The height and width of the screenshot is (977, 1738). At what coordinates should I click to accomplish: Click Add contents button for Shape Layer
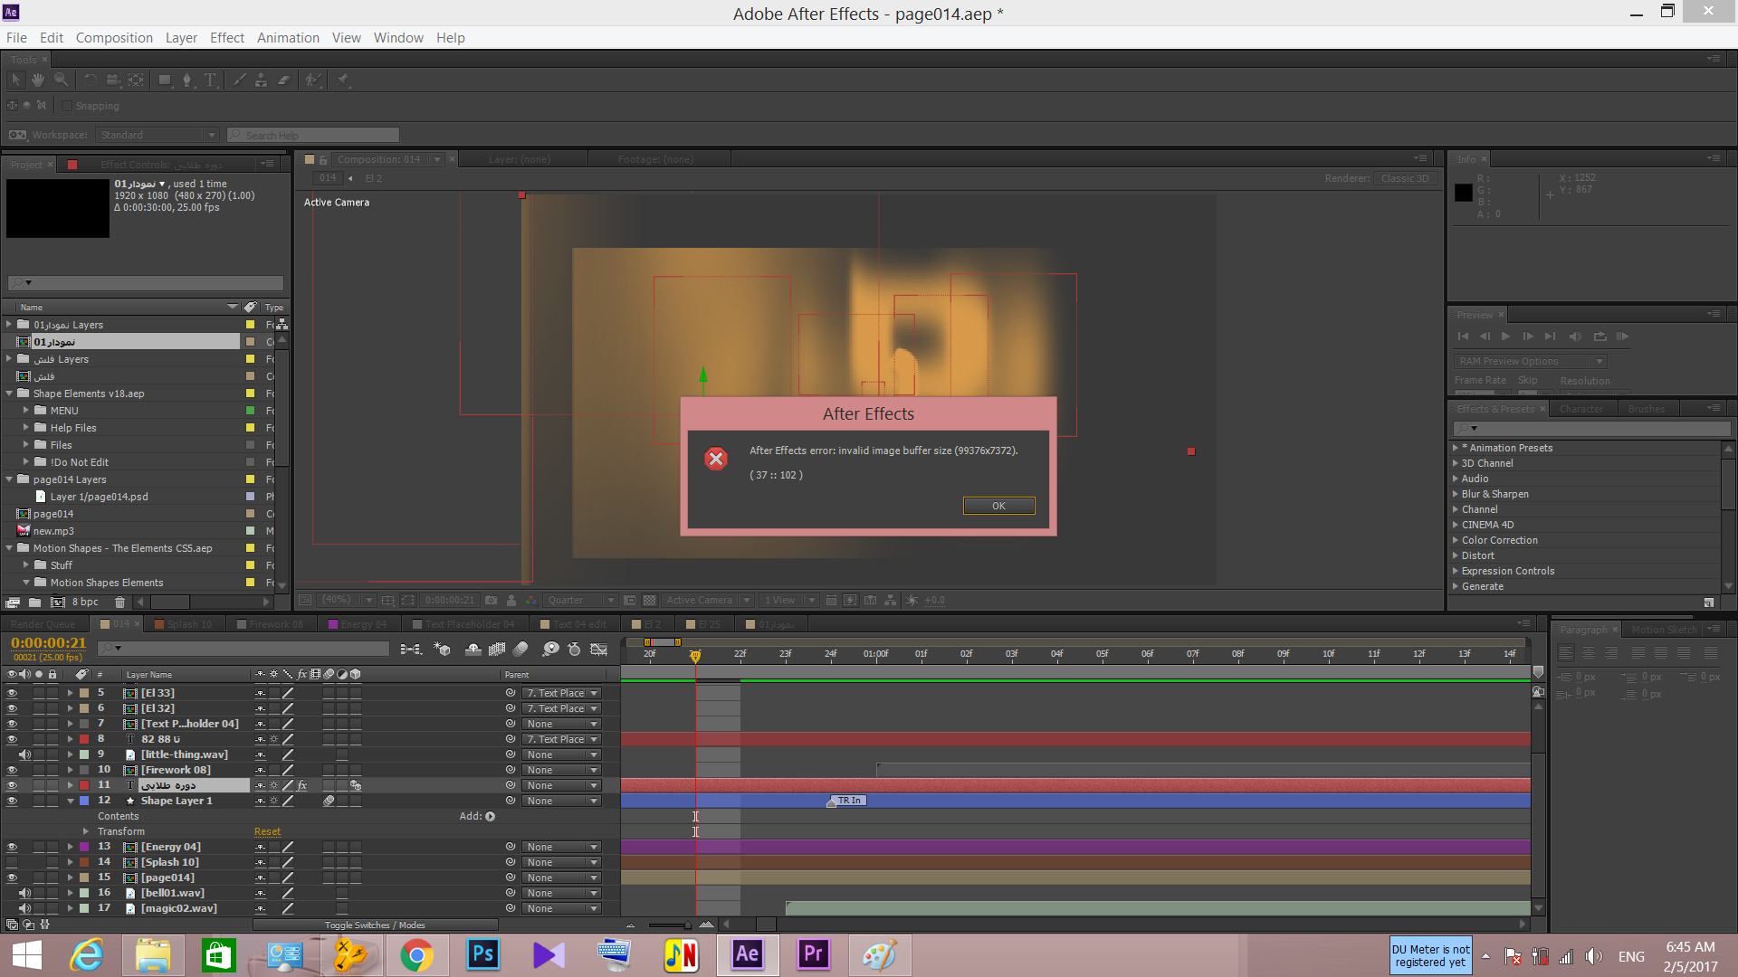click(490, 816)
